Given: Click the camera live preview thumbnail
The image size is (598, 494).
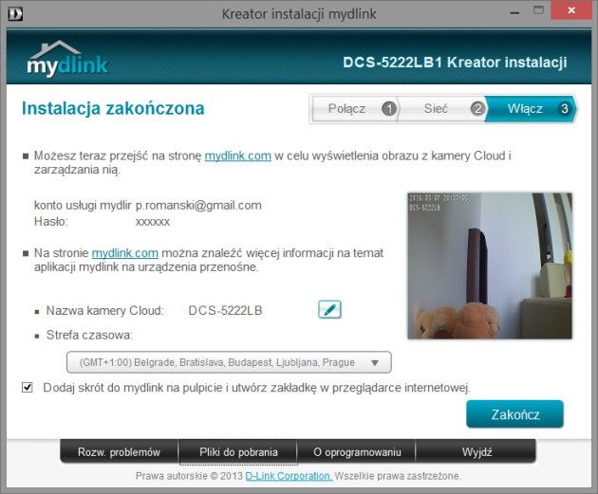Looking at the screenshot, I should [490, 265].
